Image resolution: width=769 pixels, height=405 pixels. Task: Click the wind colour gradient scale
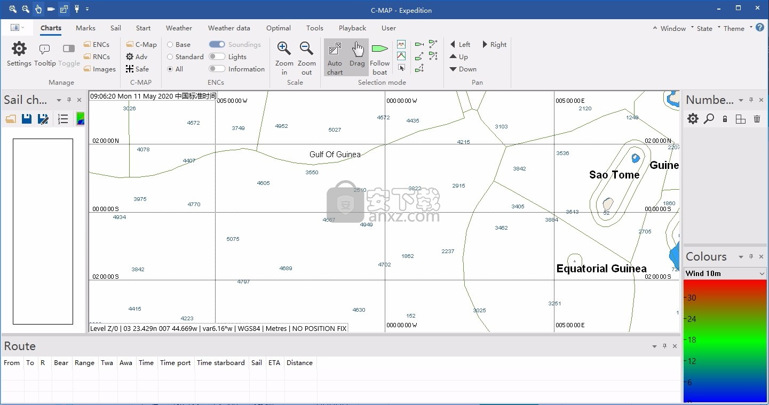coord(725,341)
